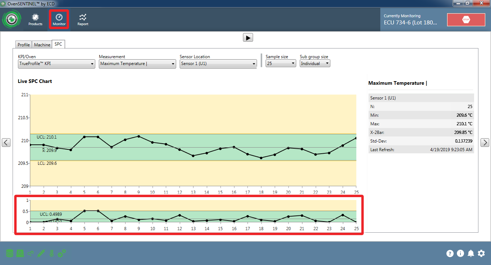The image size is (491, 265).
Task: Switch to the Profile tab
Action: tap(24, 45)
